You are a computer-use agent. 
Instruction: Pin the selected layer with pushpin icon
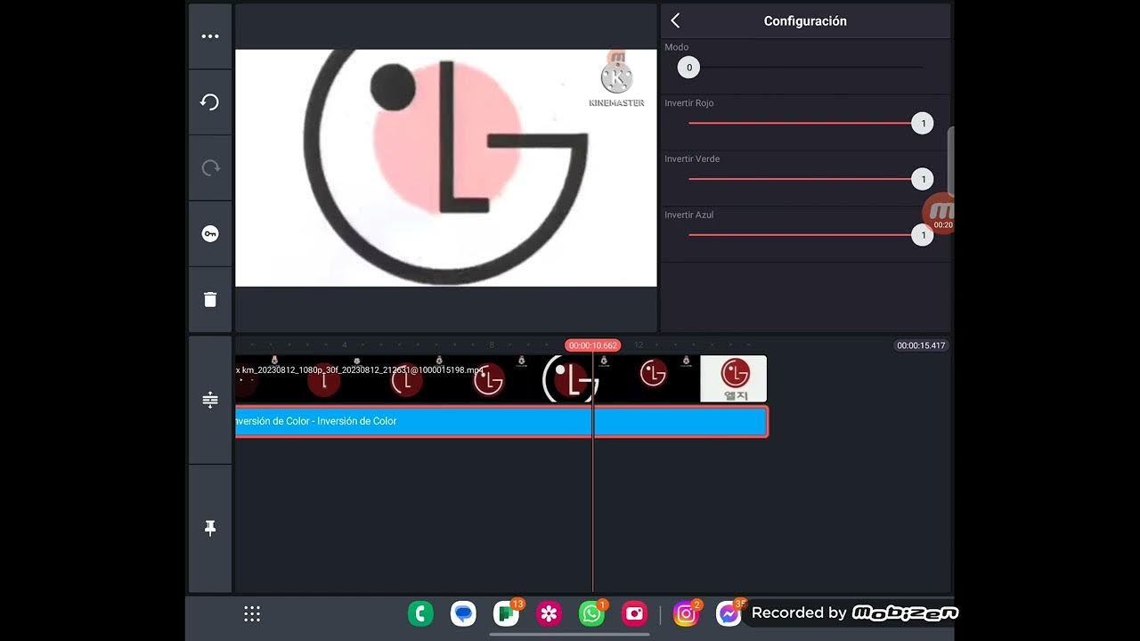(210, 528)
